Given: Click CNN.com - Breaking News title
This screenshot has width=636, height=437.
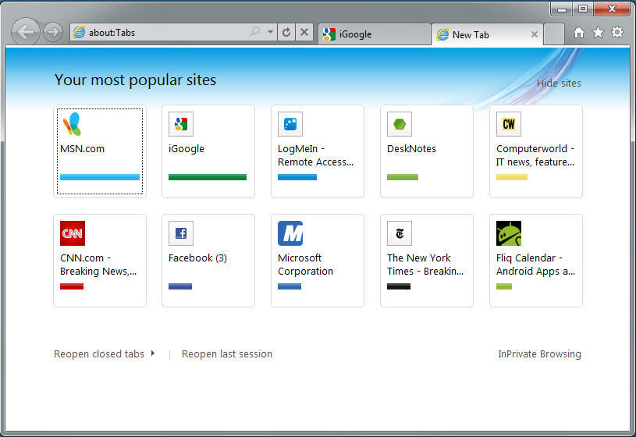Looking at the screenshot, I should click(x=98, y=265).
